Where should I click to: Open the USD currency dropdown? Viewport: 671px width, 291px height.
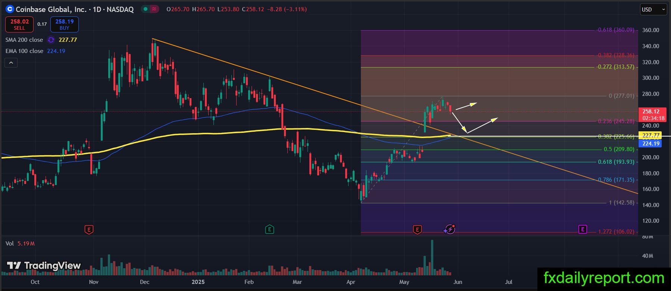(x=653, y=9)
